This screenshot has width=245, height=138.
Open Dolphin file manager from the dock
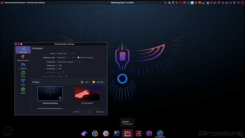[x=127, y=133]
